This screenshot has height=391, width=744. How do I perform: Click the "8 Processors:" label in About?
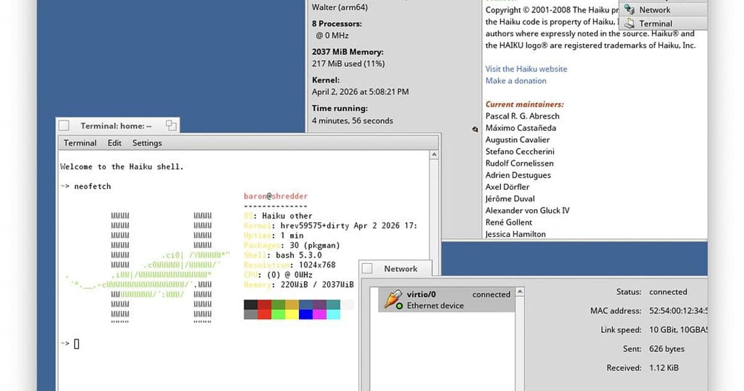tap(337, 24)
